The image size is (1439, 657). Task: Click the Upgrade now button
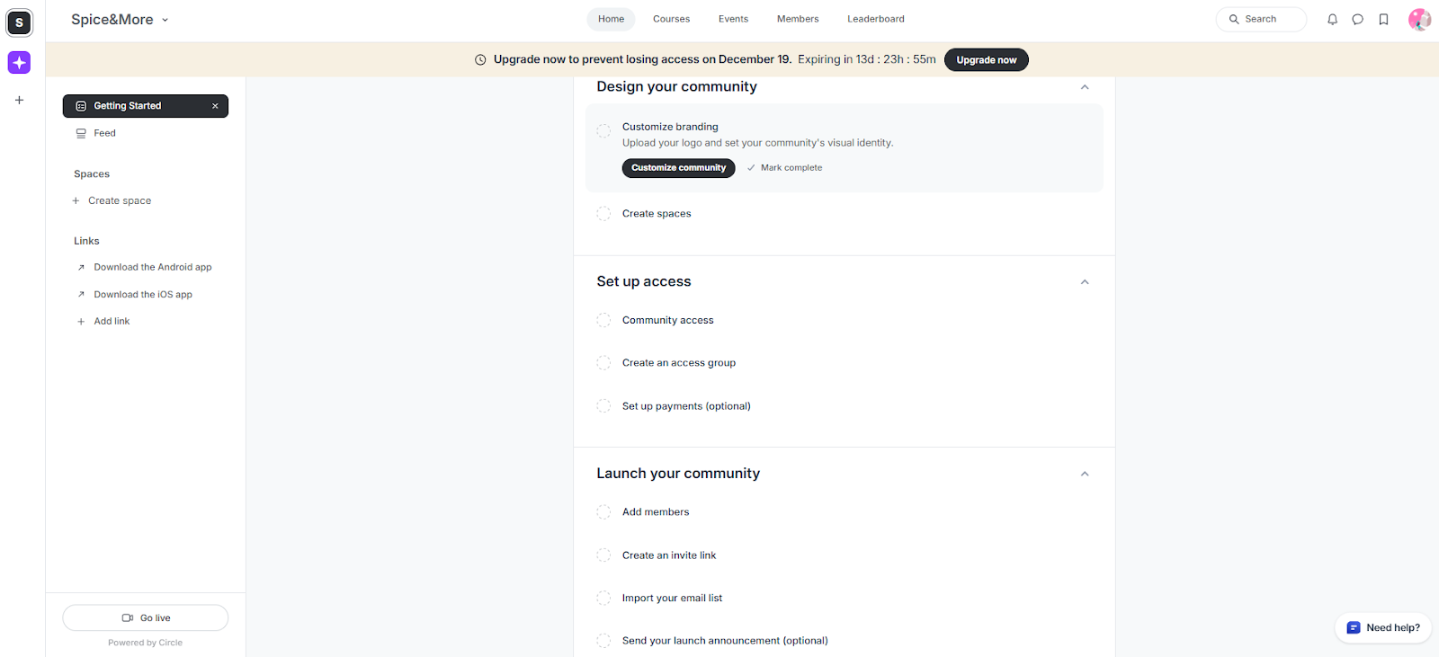(987, 60)
